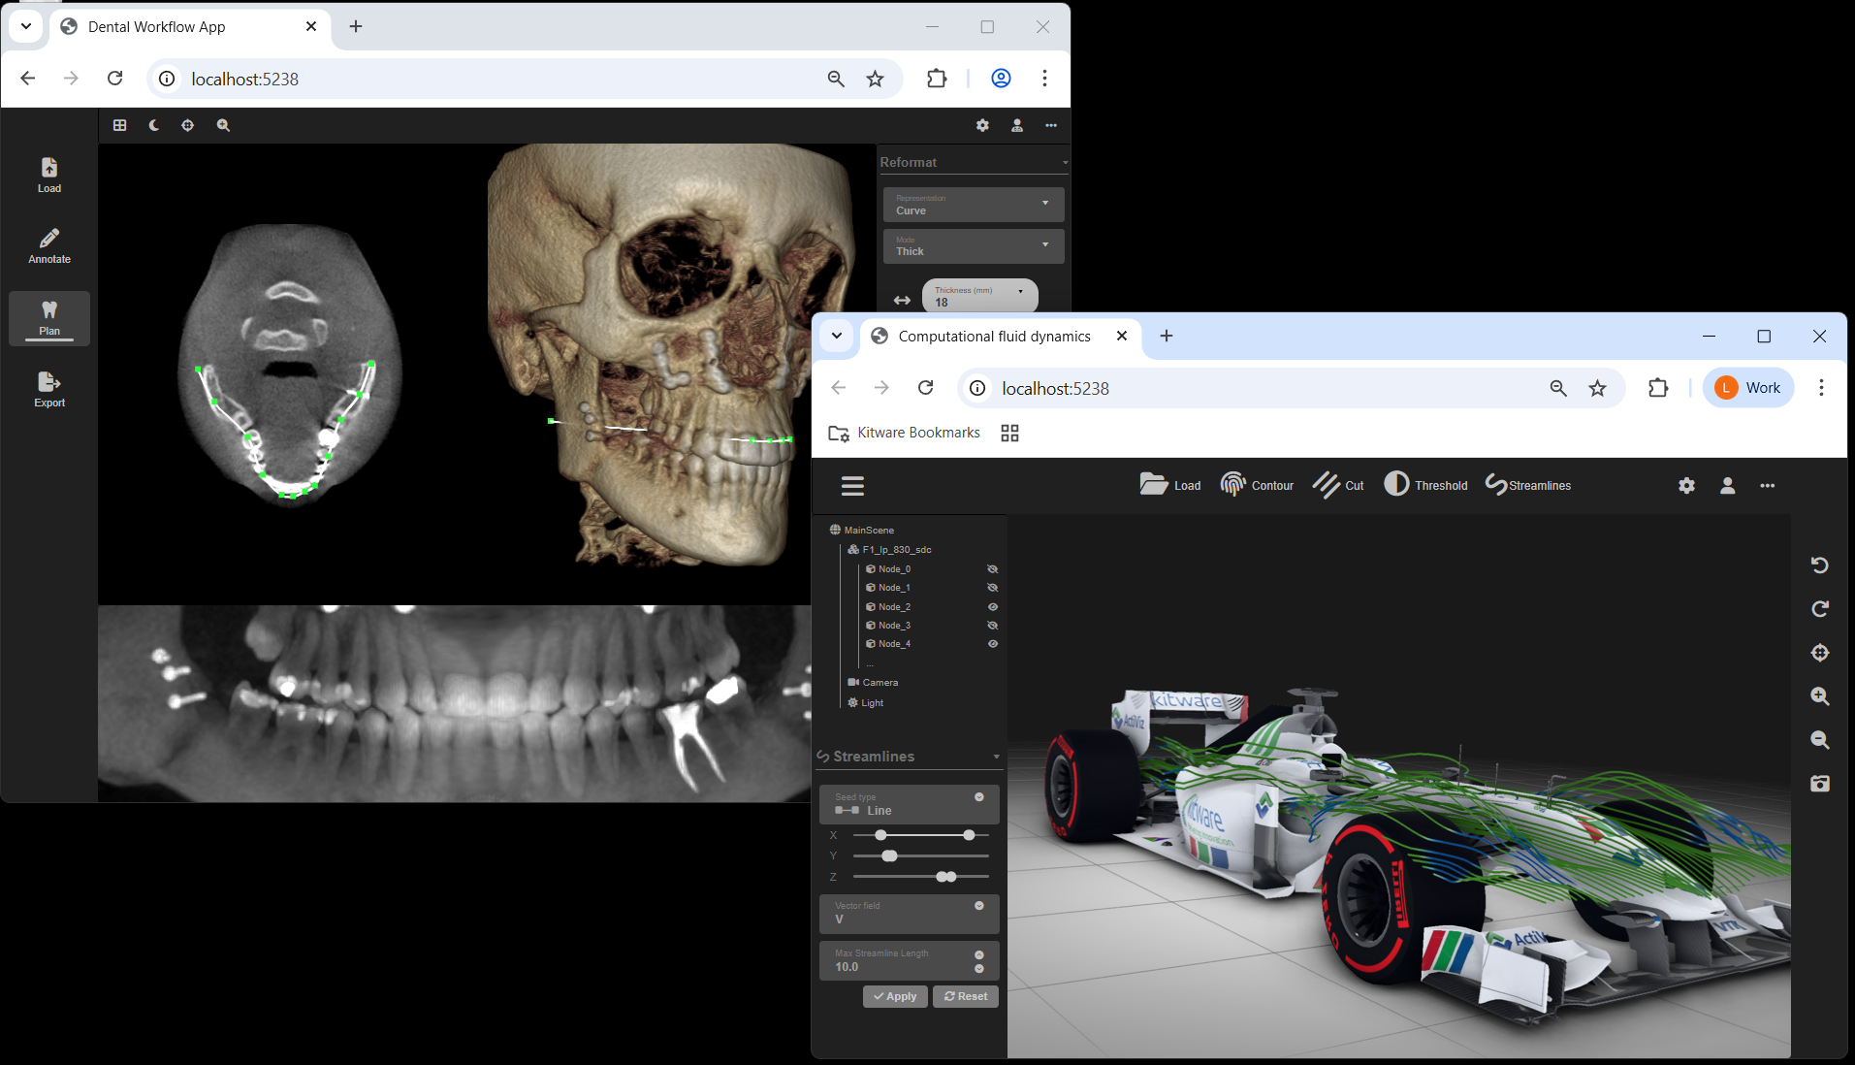Click the Y range slider

point(921,856)
